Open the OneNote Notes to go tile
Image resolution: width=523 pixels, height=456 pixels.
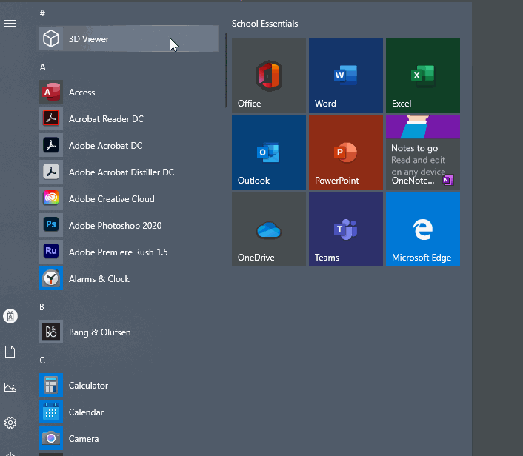pos(423,152)
